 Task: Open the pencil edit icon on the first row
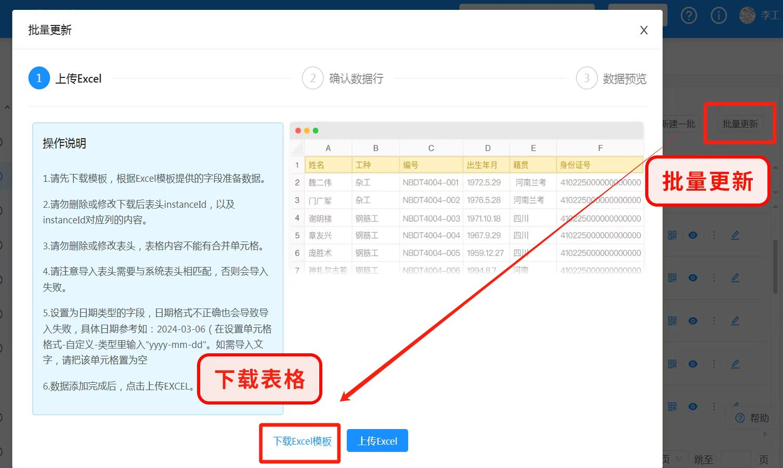735,235
